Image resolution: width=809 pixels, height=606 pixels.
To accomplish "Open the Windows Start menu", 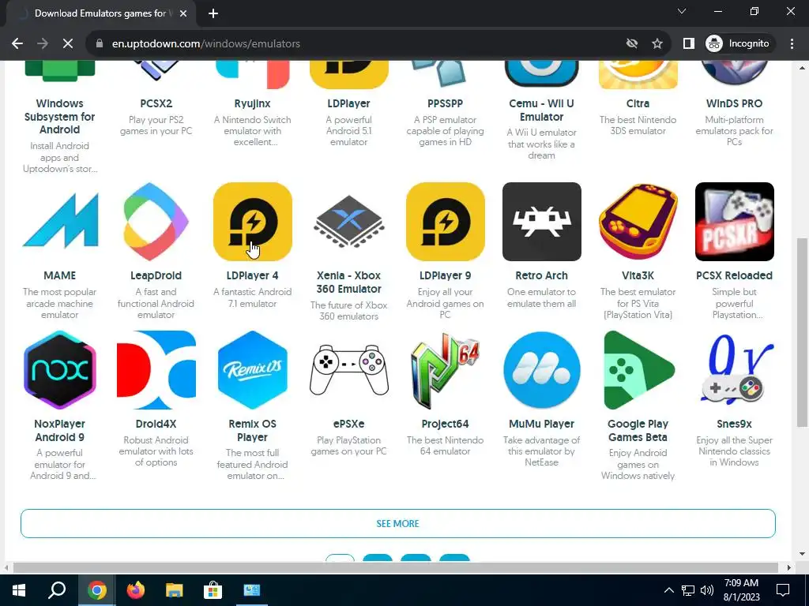I will [19, 590].
